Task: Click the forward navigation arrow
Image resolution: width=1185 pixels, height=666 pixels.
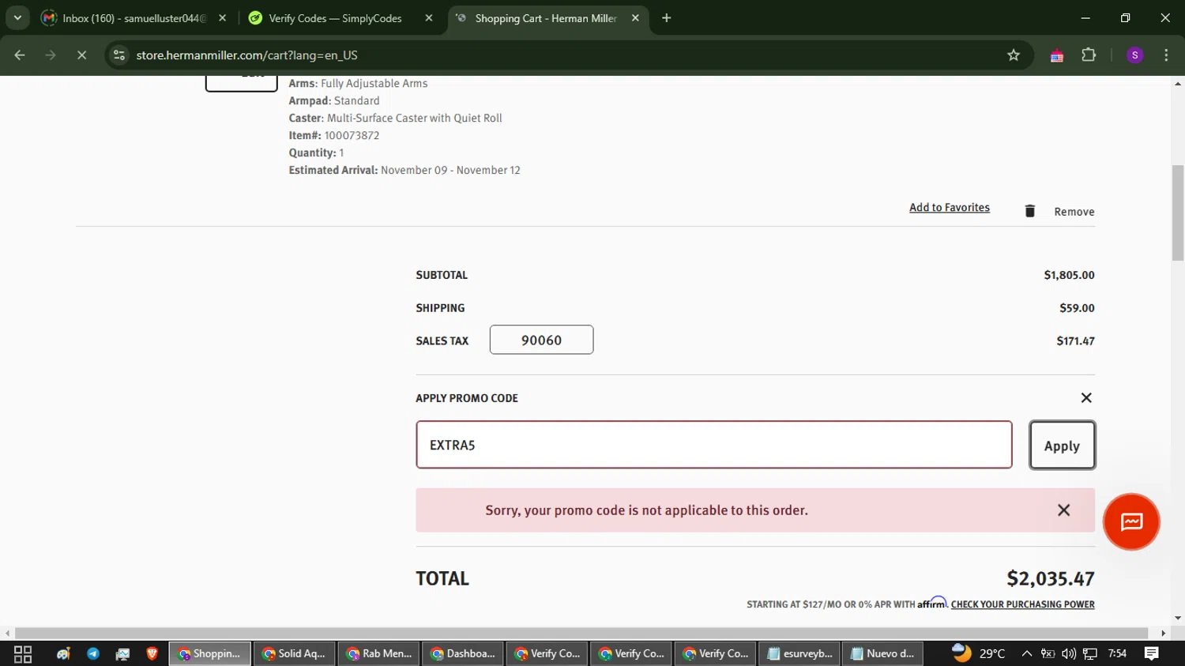Action: pos(51,55)
